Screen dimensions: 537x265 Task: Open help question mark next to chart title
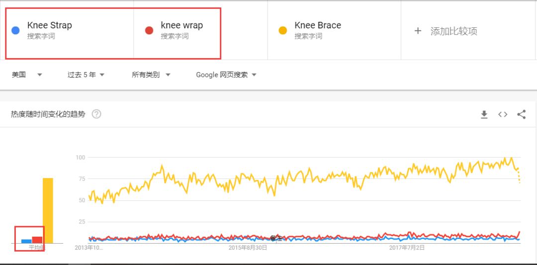click(96, 114)
